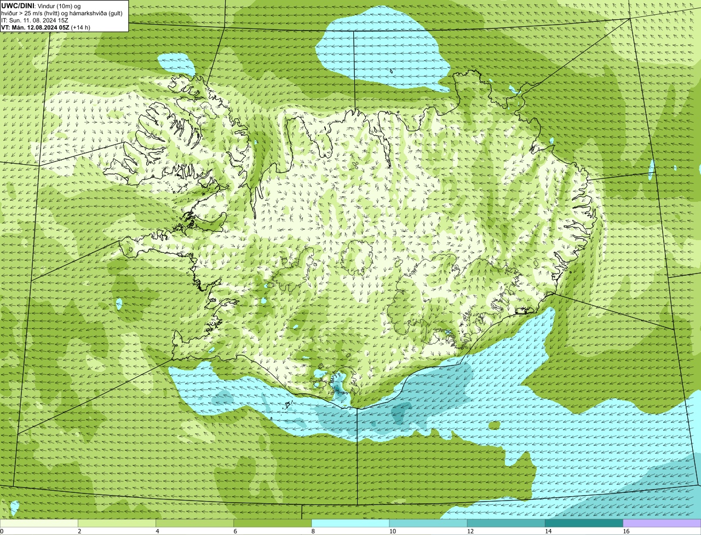Click the 'UWC/DINI: Vindur (10m) og' title line
Viewport: 701px width, 535px height.
pyautogui.click(x=41, y=5)
